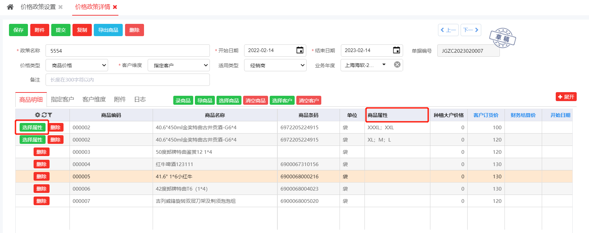
Task: Open the 结束日期 calendar picker icon
Action: point(396,50)
